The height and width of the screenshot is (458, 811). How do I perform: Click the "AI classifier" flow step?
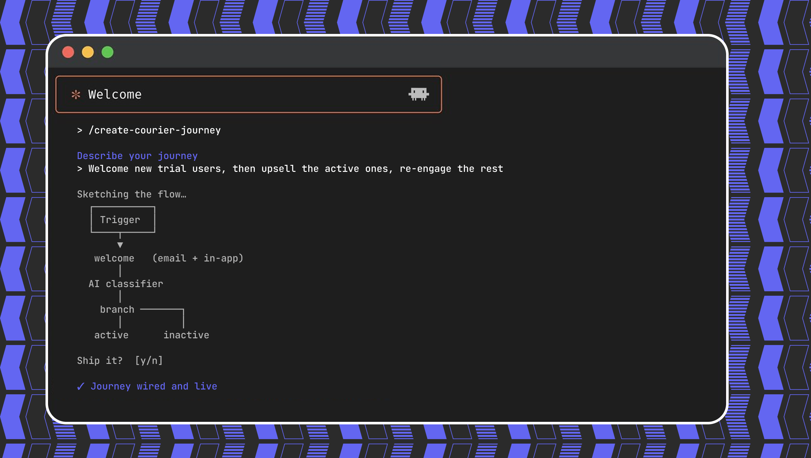tap(126, 284)
